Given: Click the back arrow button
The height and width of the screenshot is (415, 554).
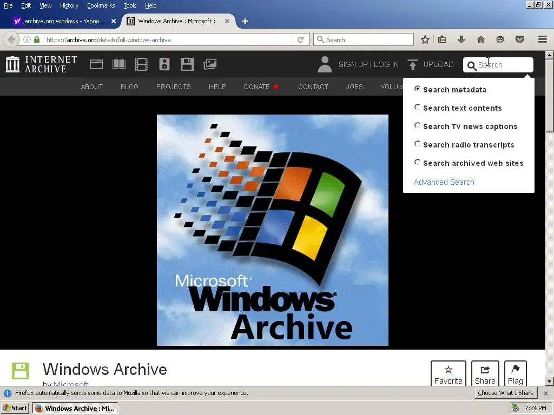Looking at the screenshot, I should [x=11, y=39].
